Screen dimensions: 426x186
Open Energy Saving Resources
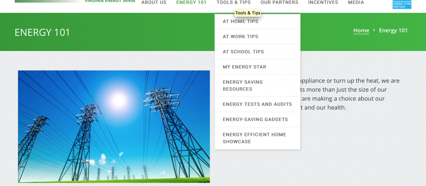(243, 86)
